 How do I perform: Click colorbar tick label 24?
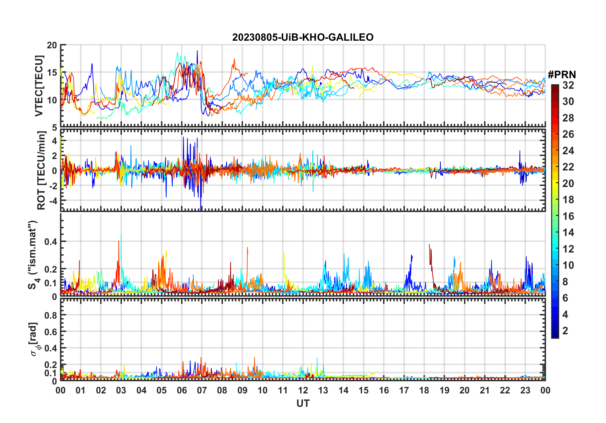pyautogui.click(x=568, y=151)
